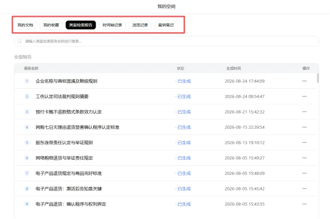
Task: Open more options for 网络购物退货与举证责任规定
Action: coord(305,158)
